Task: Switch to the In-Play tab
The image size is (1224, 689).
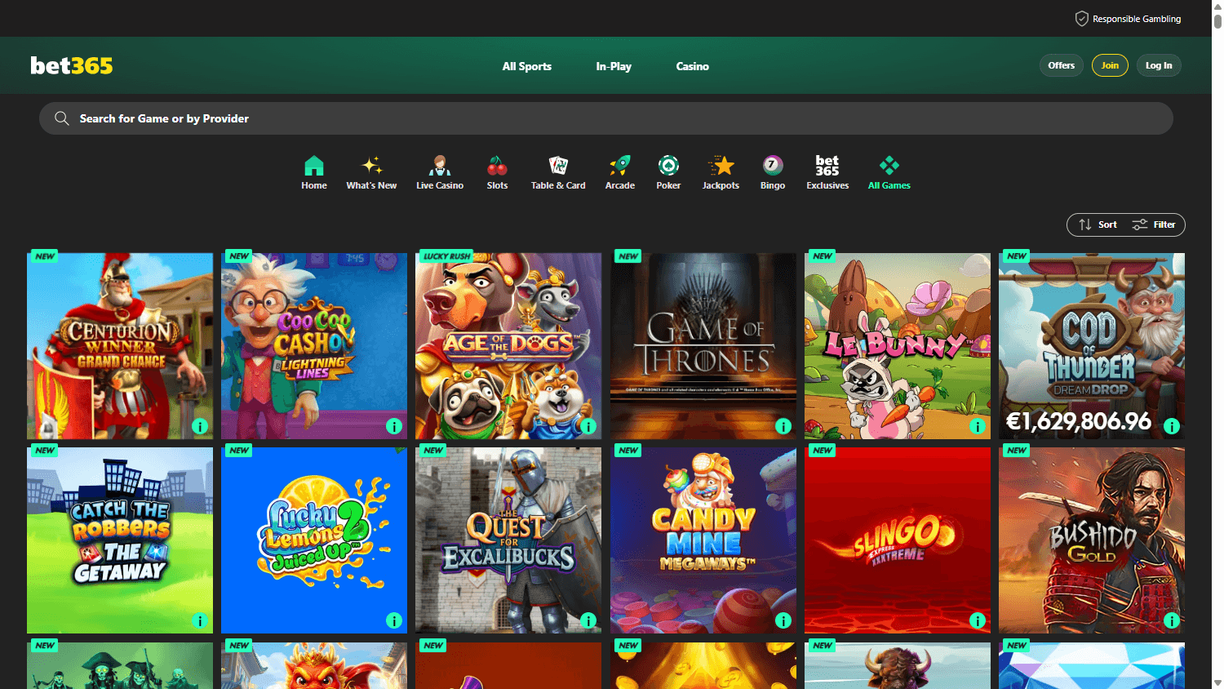Action: (614, 66)
